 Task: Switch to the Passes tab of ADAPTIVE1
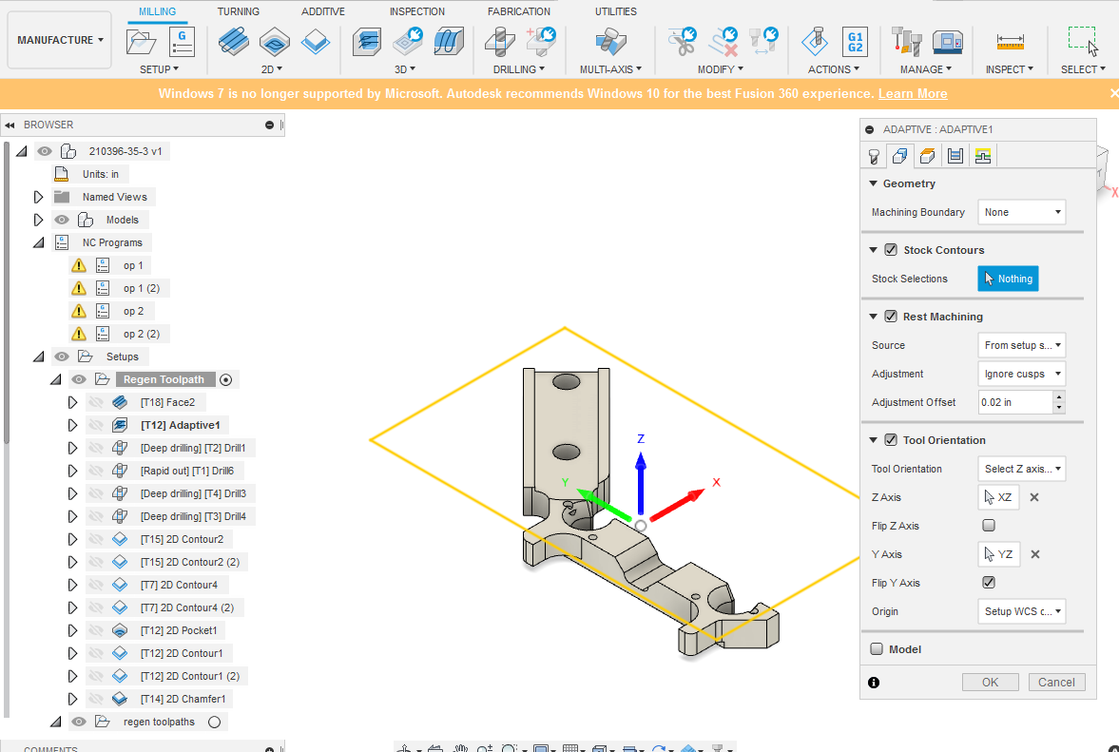click(955, 155)
